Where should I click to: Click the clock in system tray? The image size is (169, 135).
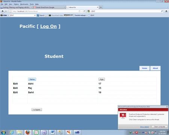pyautogui.click(x=162, y=132)
